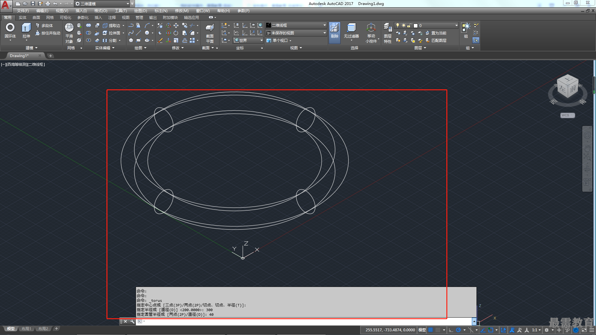Toggle ortho mode in status bar
596x335 pixels.
[451, 330]
